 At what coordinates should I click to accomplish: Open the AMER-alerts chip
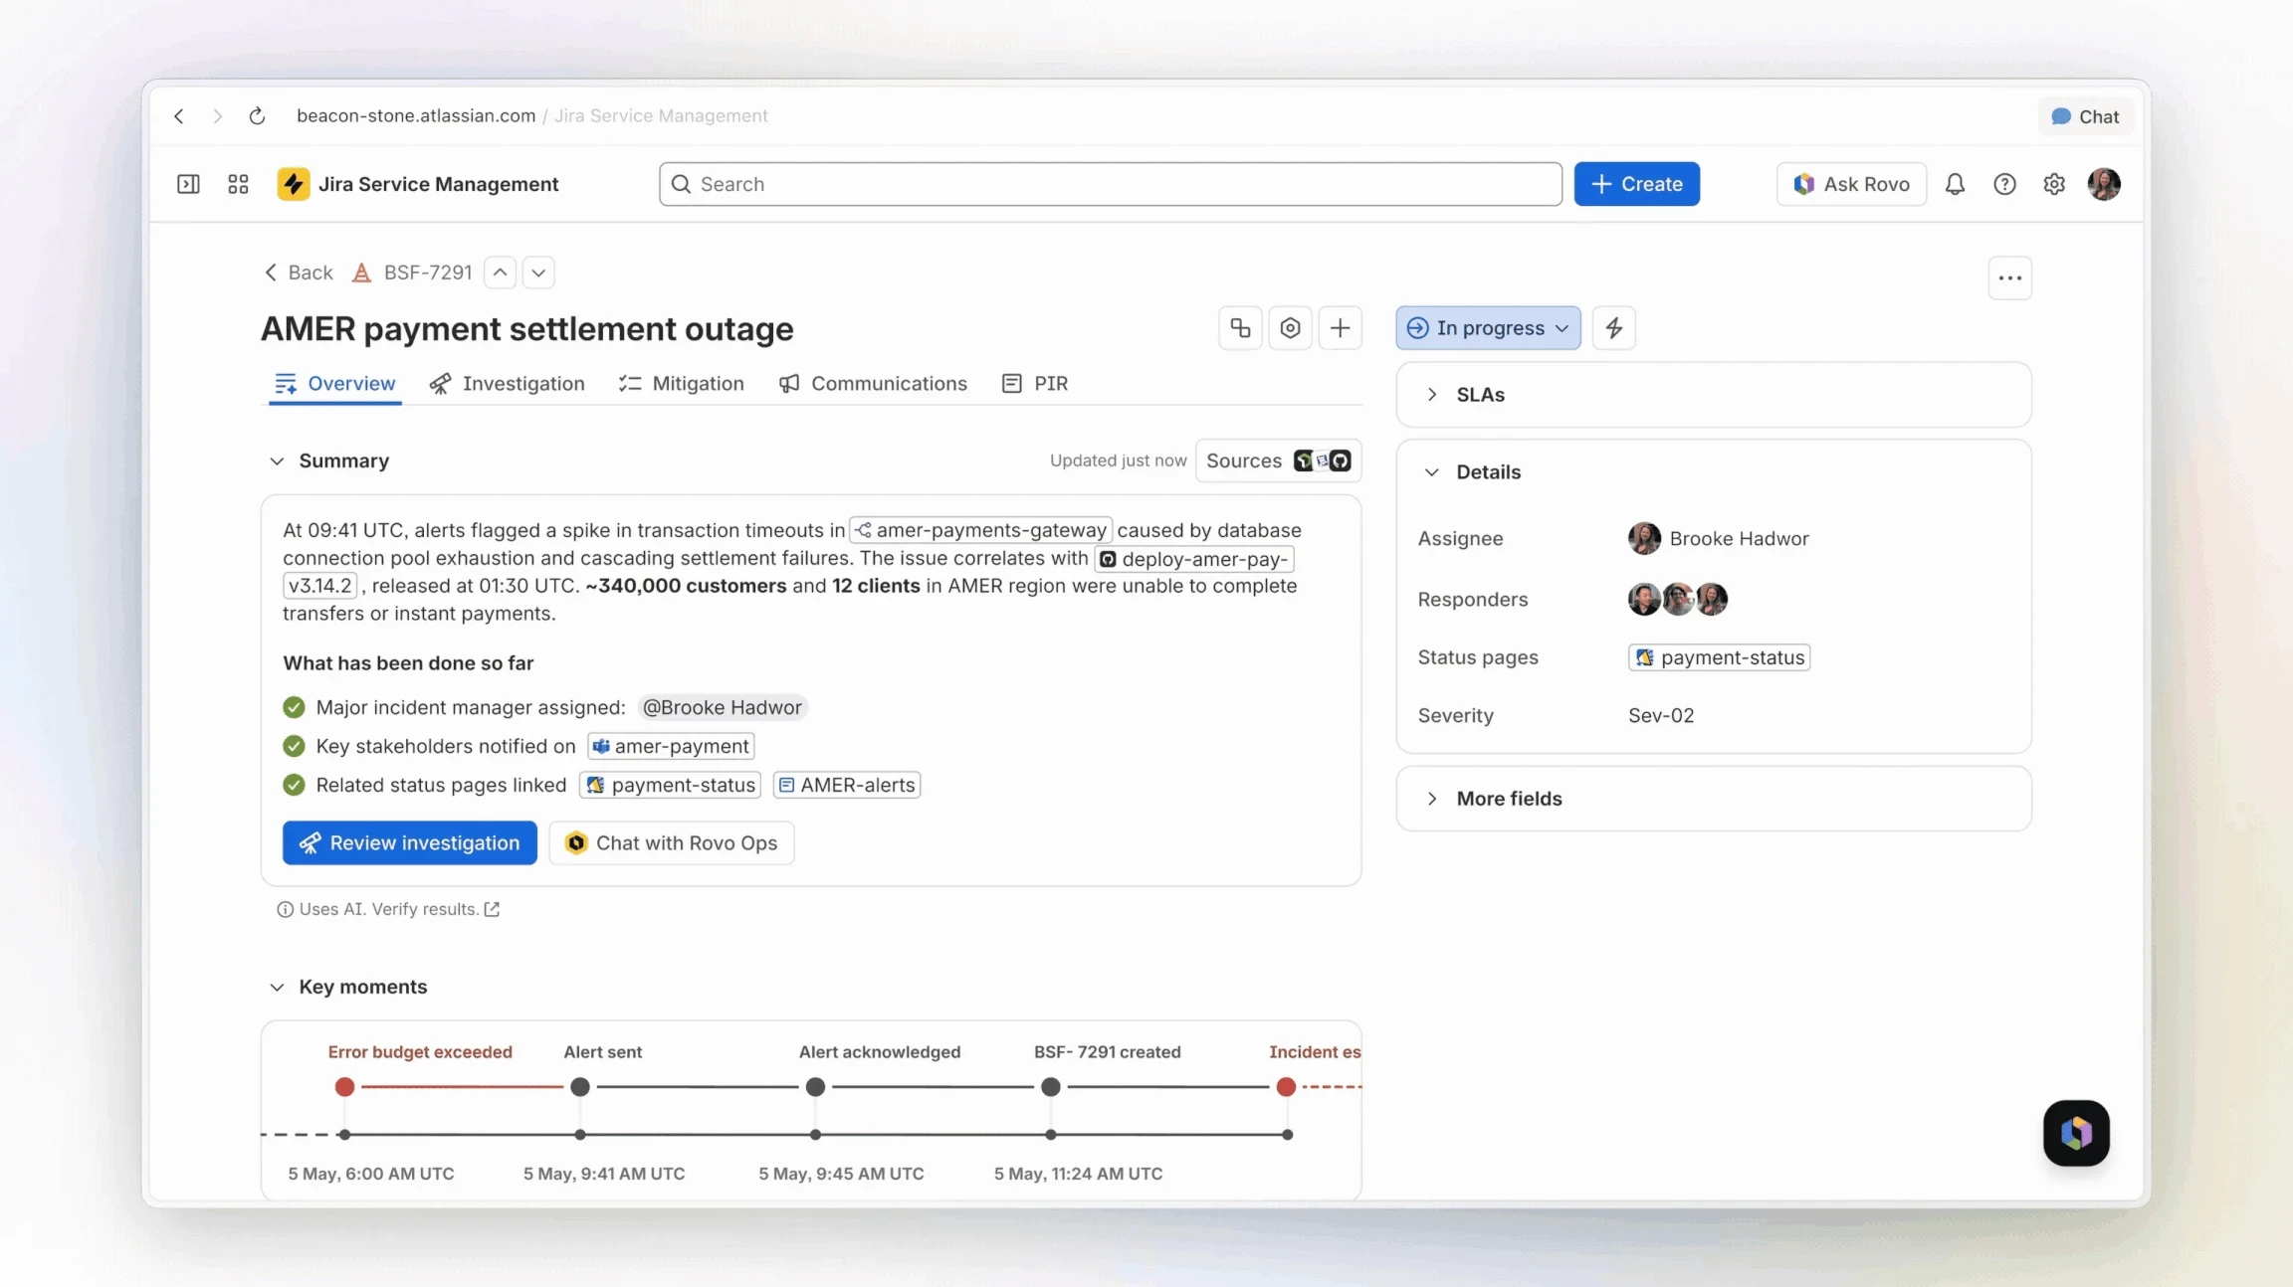[847, 785]
